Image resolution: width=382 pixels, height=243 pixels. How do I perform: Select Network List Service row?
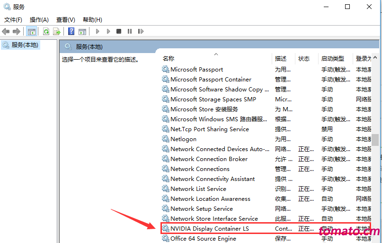pos(266,189)
